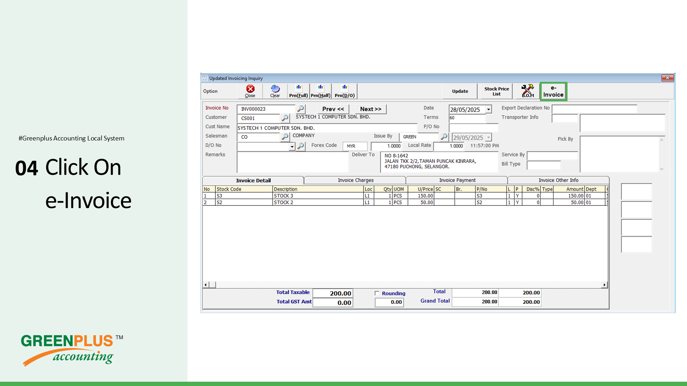Image resolution: width=687 pixels, height=386 pixels.
Task: Click the Salesman field CO
Action: 258,137
